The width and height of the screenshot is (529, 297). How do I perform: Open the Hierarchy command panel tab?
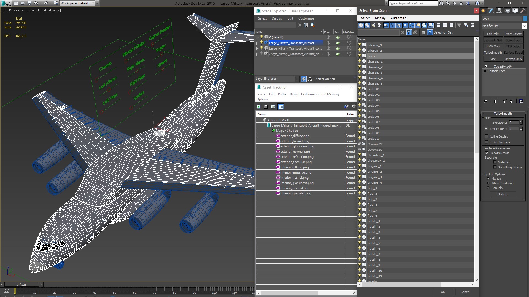[x=499, y=11]
